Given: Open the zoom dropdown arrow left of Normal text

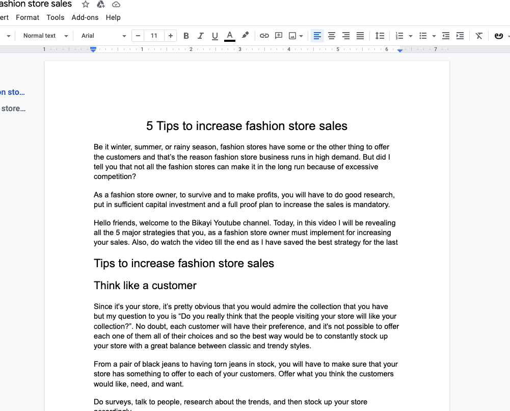Looking at the screenshot, I should click(9, 36).
